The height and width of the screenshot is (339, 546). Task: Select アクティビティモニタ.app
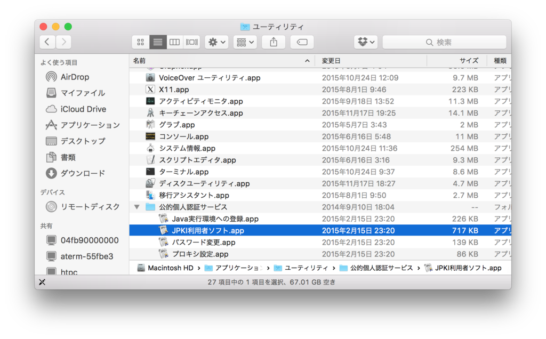pyautogui.click(x=201, y=101)
